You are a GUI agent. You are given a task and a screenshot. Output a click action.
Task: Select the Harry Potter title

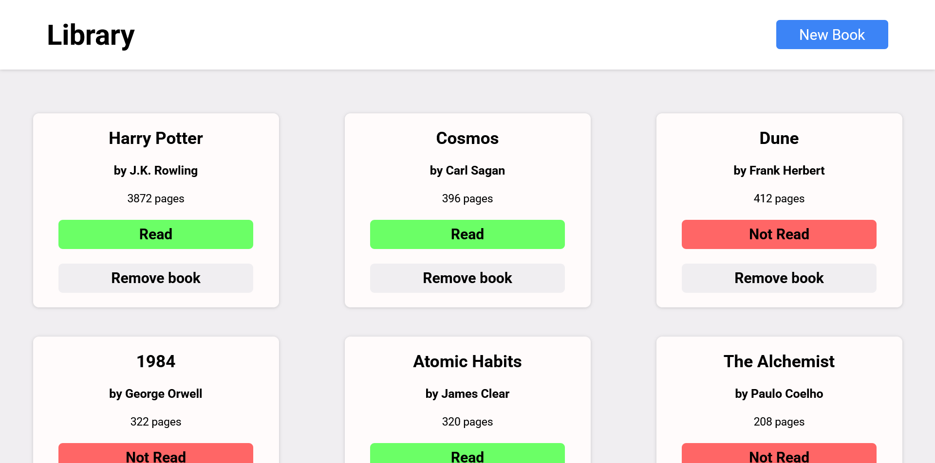click(156, 138)
